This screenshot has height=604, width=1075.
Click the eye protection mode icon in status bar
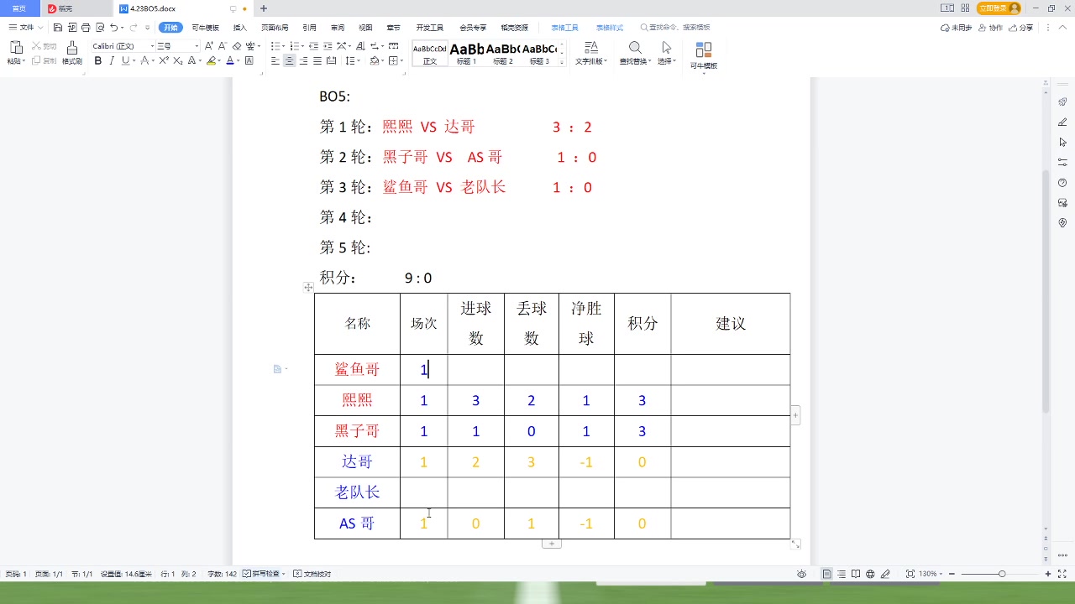pyautogui.click(x=801, y=574)
